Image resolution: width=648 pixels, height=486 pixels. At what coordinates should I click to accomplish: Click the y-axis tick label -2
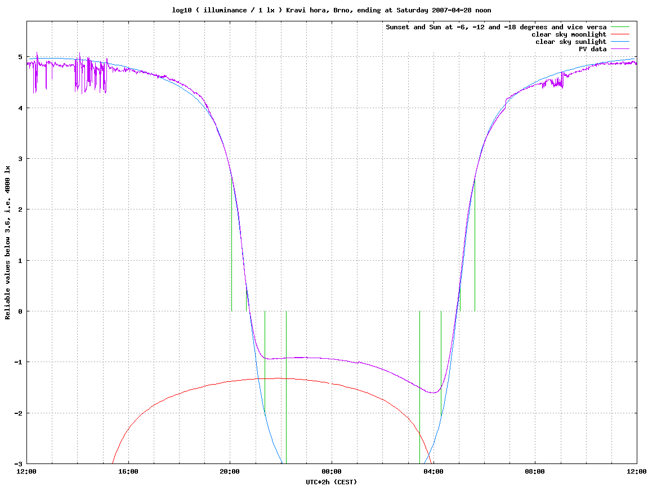[19, 413]
